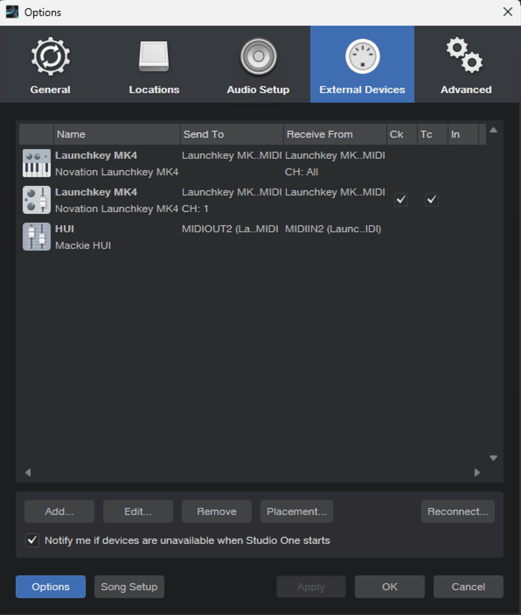Click the Add... device button
Screen dimensions: 521x615
coord(59,512)
